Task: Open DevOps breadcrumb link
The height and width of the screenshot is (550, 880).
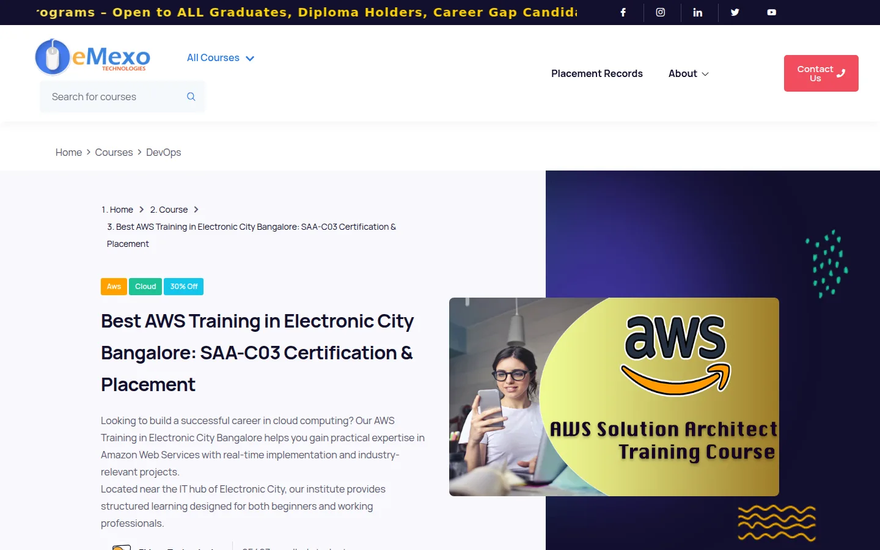Action: coord(163,152)
